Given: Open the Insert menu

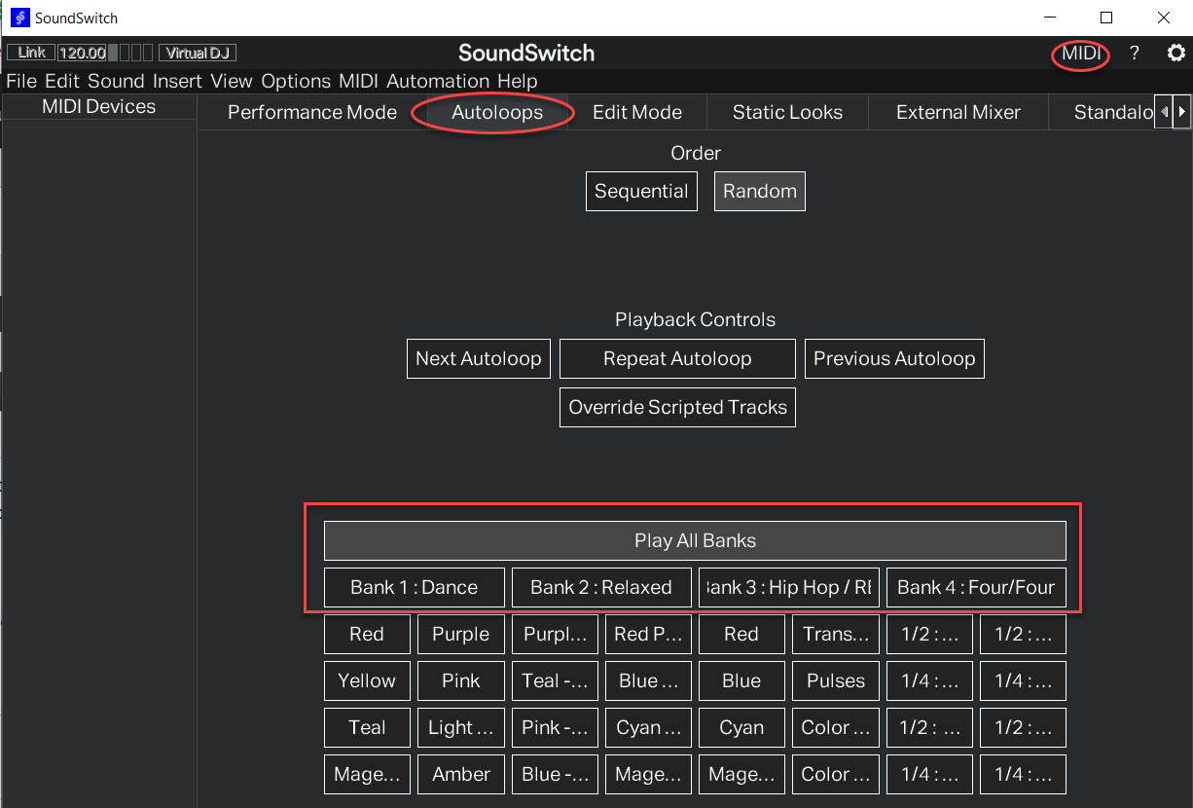Looking at the screenshot, I should (x=177, y=81).
